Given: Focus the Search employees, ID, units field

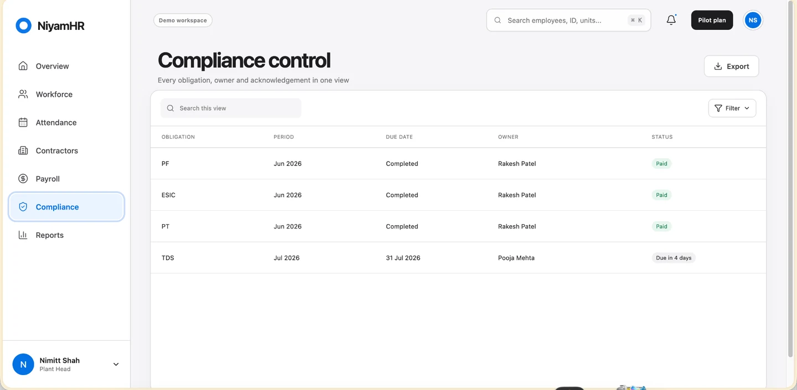Looking at the screenshot, I should (568, 20).
